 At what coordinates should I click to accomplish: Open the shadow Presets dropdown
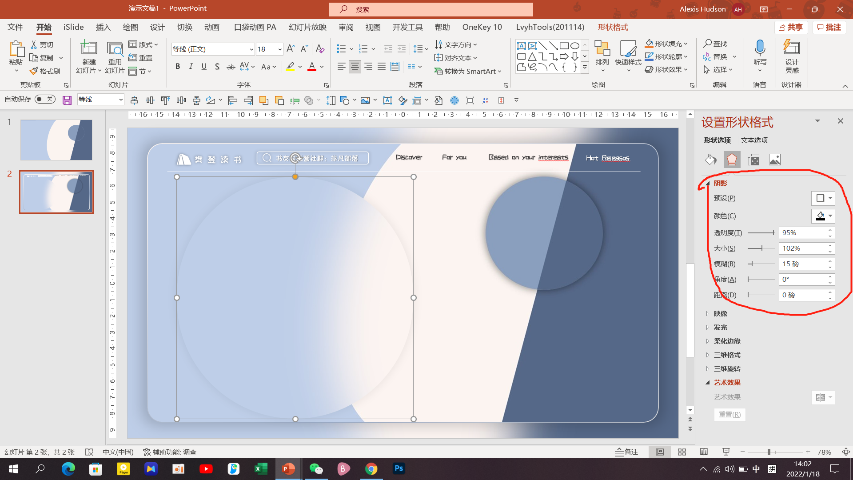[823, 198]
